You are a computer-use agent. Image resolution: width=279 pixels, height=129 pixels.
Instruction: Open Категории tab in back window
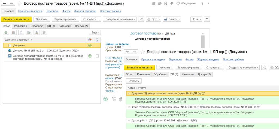click(65, 26)
